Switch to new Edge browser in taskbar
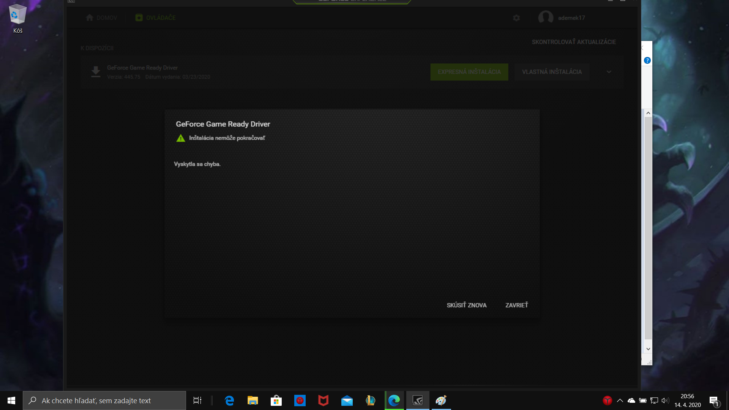The width and height of the screenshot is (729, 410). pyautogui.click(x=394, y=401)
